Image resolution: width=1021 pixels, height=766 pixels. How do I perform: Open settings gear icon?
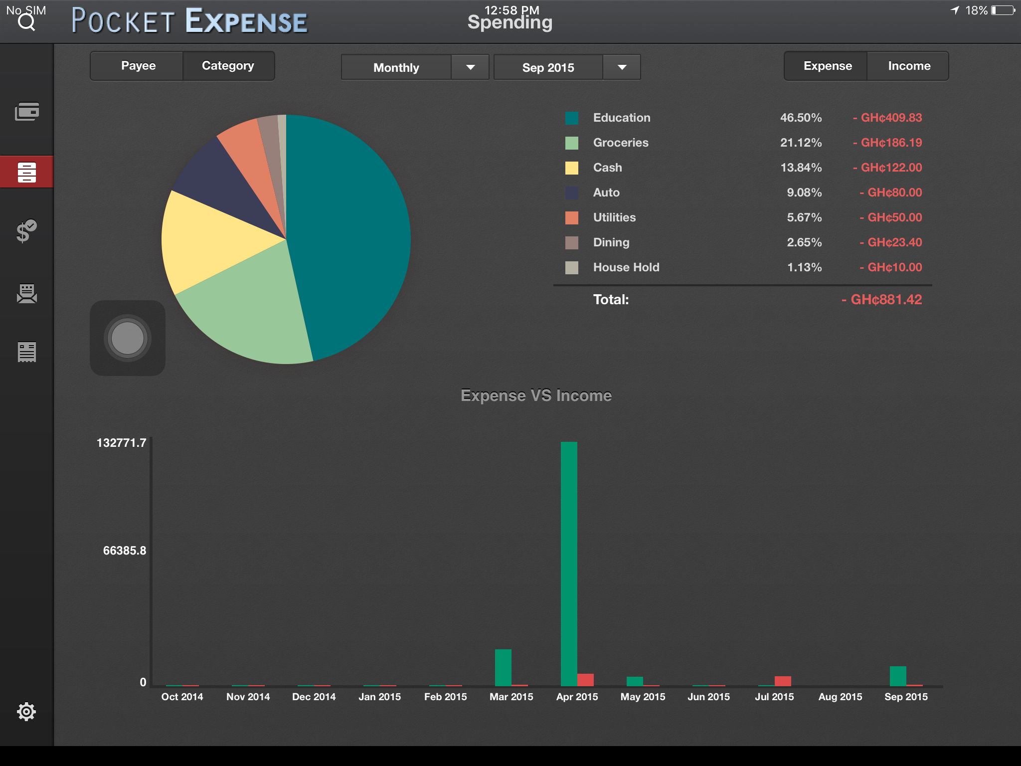26,712
